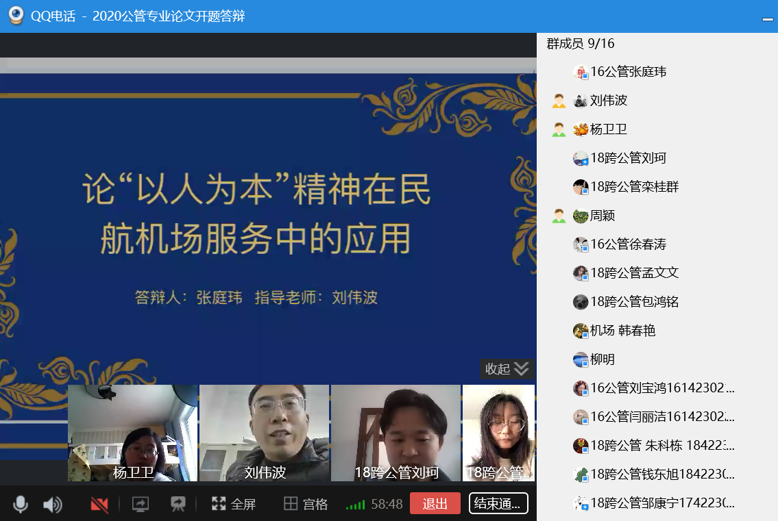This screenshot has width=778, height=521.
Task: Turn on the disabled camera
Action: coord(99,505)
